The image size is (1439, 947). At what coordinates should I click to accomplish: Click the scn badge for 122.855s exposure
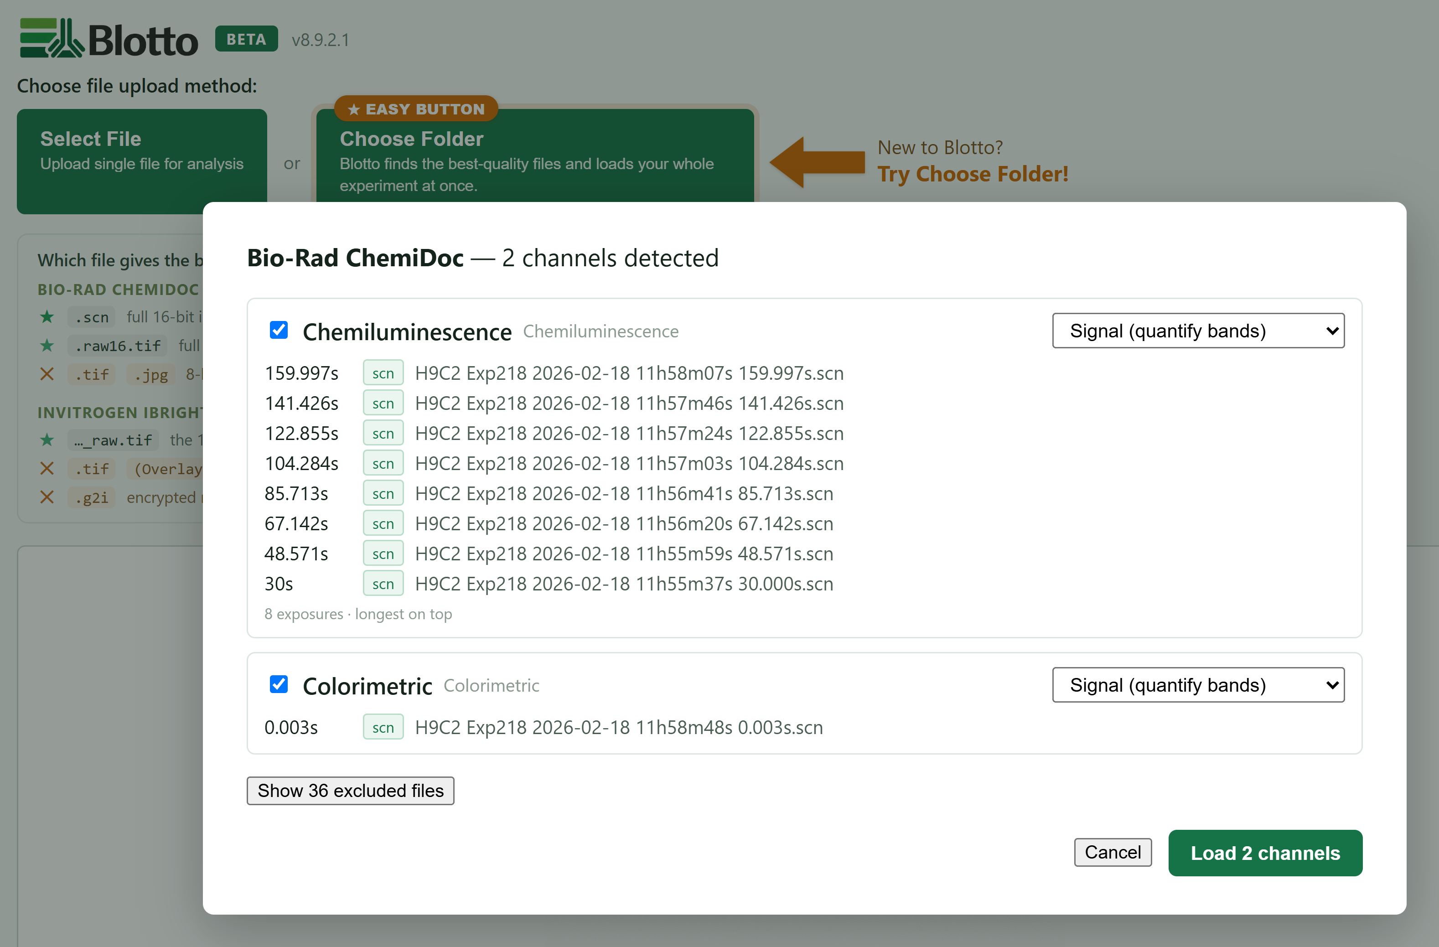coord(383,434)
